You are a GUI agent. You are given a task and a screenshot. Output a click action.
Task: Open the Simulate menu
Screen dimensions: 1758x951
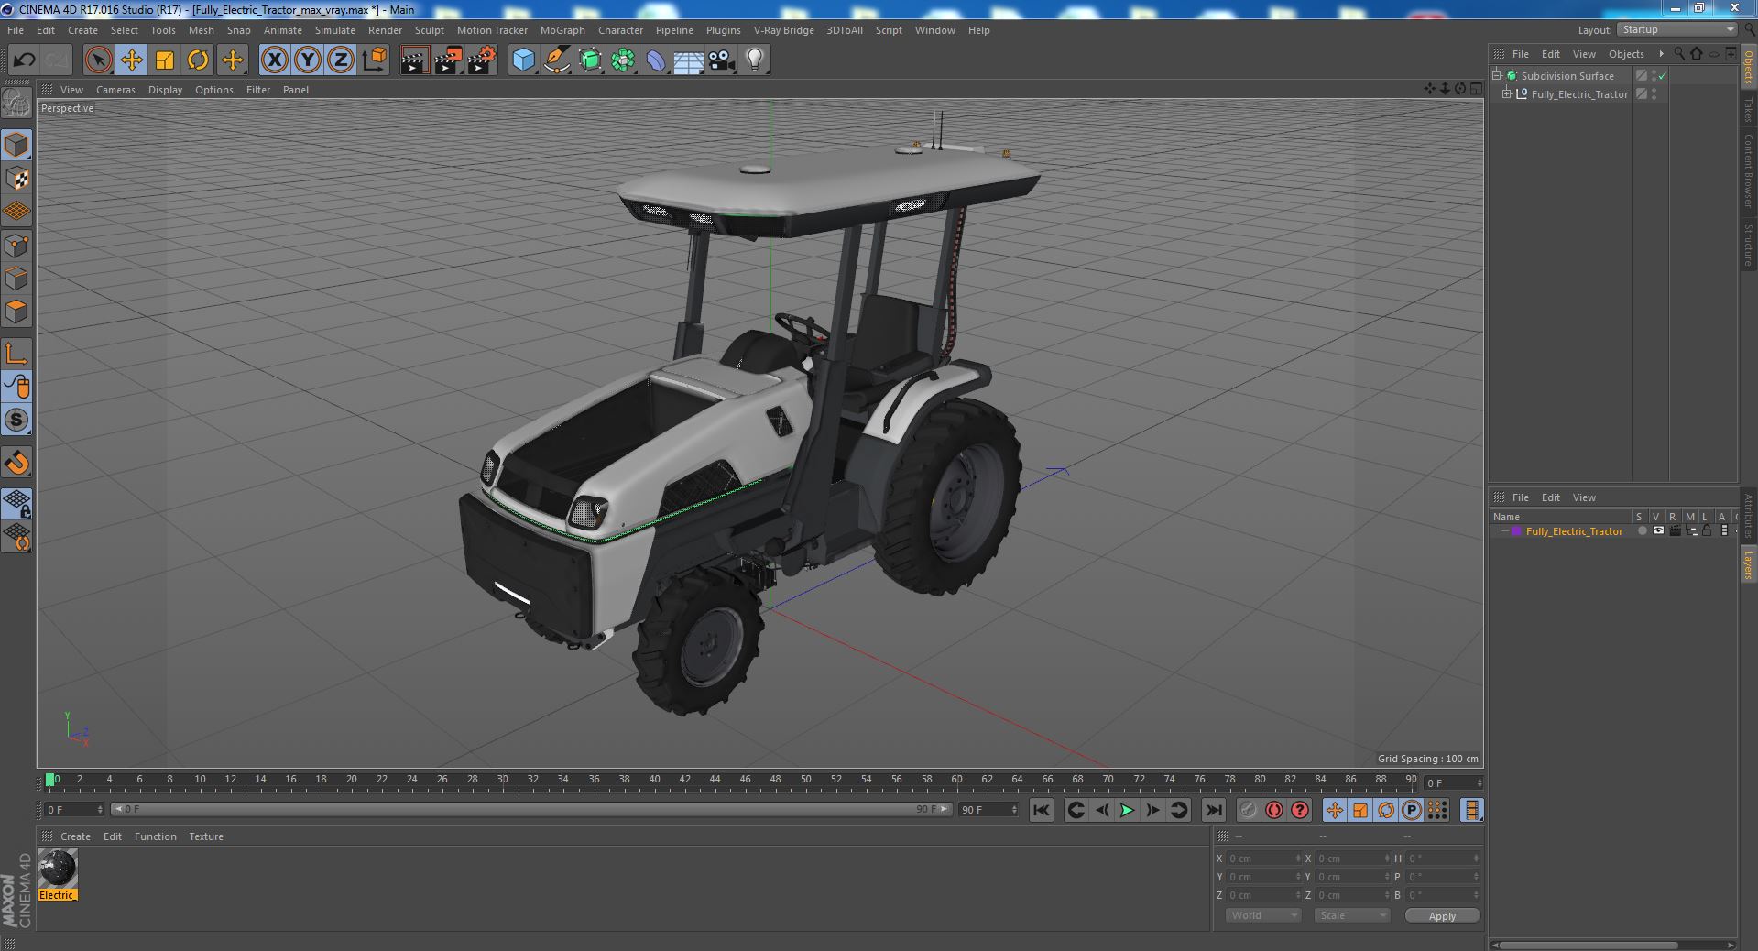pyautogui.click(x=335, y=30)
